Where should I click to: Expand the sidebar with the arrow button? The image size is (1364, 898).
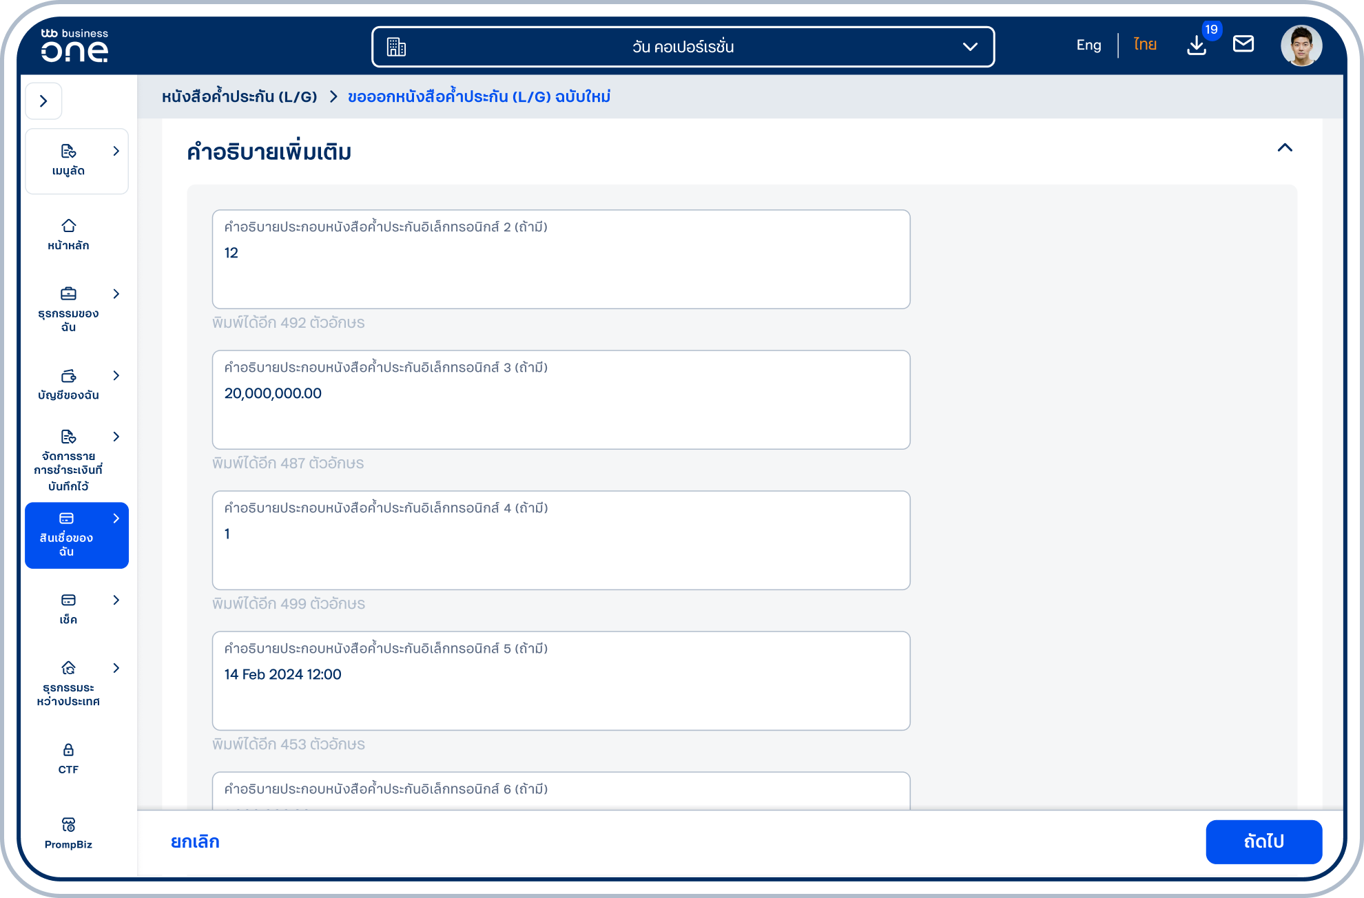click(x=43, y=101)
